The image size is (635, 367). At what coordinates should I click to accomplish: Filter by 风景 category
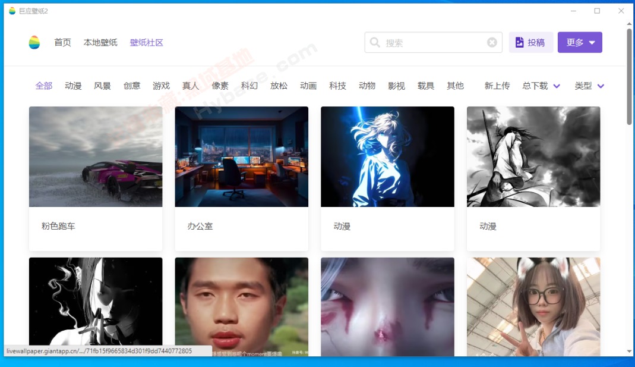click(102, 86)
